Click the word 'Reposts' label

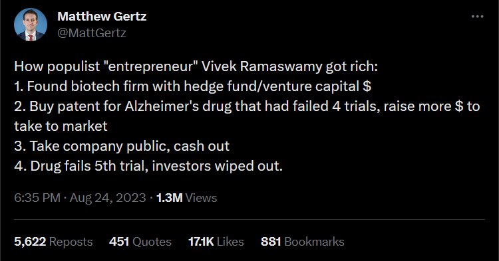point(71,242)
